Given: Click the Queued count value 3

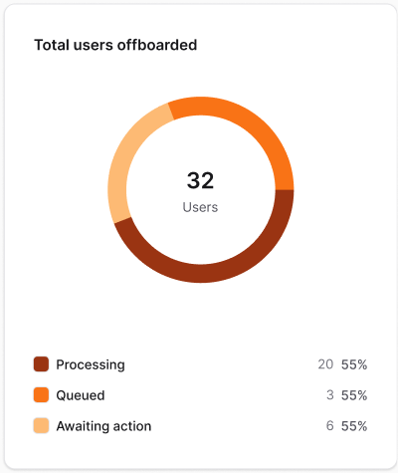Looking at the screenshot, I should 329,395.
